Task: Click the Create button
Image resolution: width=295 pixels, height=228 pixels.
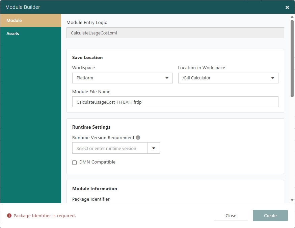Action: point(270,216)
